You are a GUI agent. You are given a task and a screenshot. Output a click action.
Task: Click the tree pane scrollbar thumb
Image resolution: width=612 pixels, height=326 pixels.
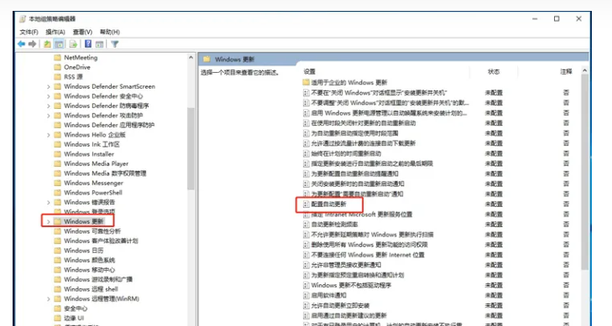pos(191,148)
